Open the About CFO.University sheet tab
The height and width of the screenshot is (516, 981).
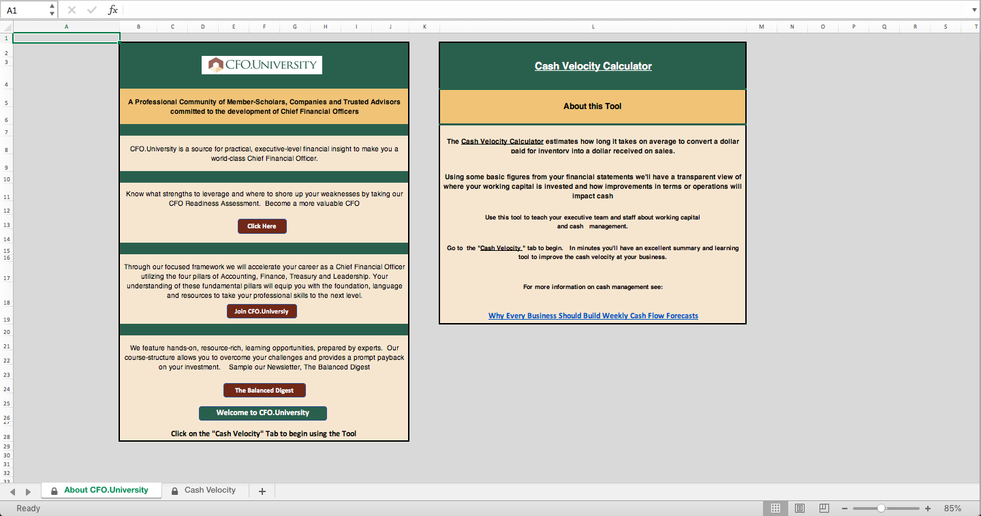102,490
